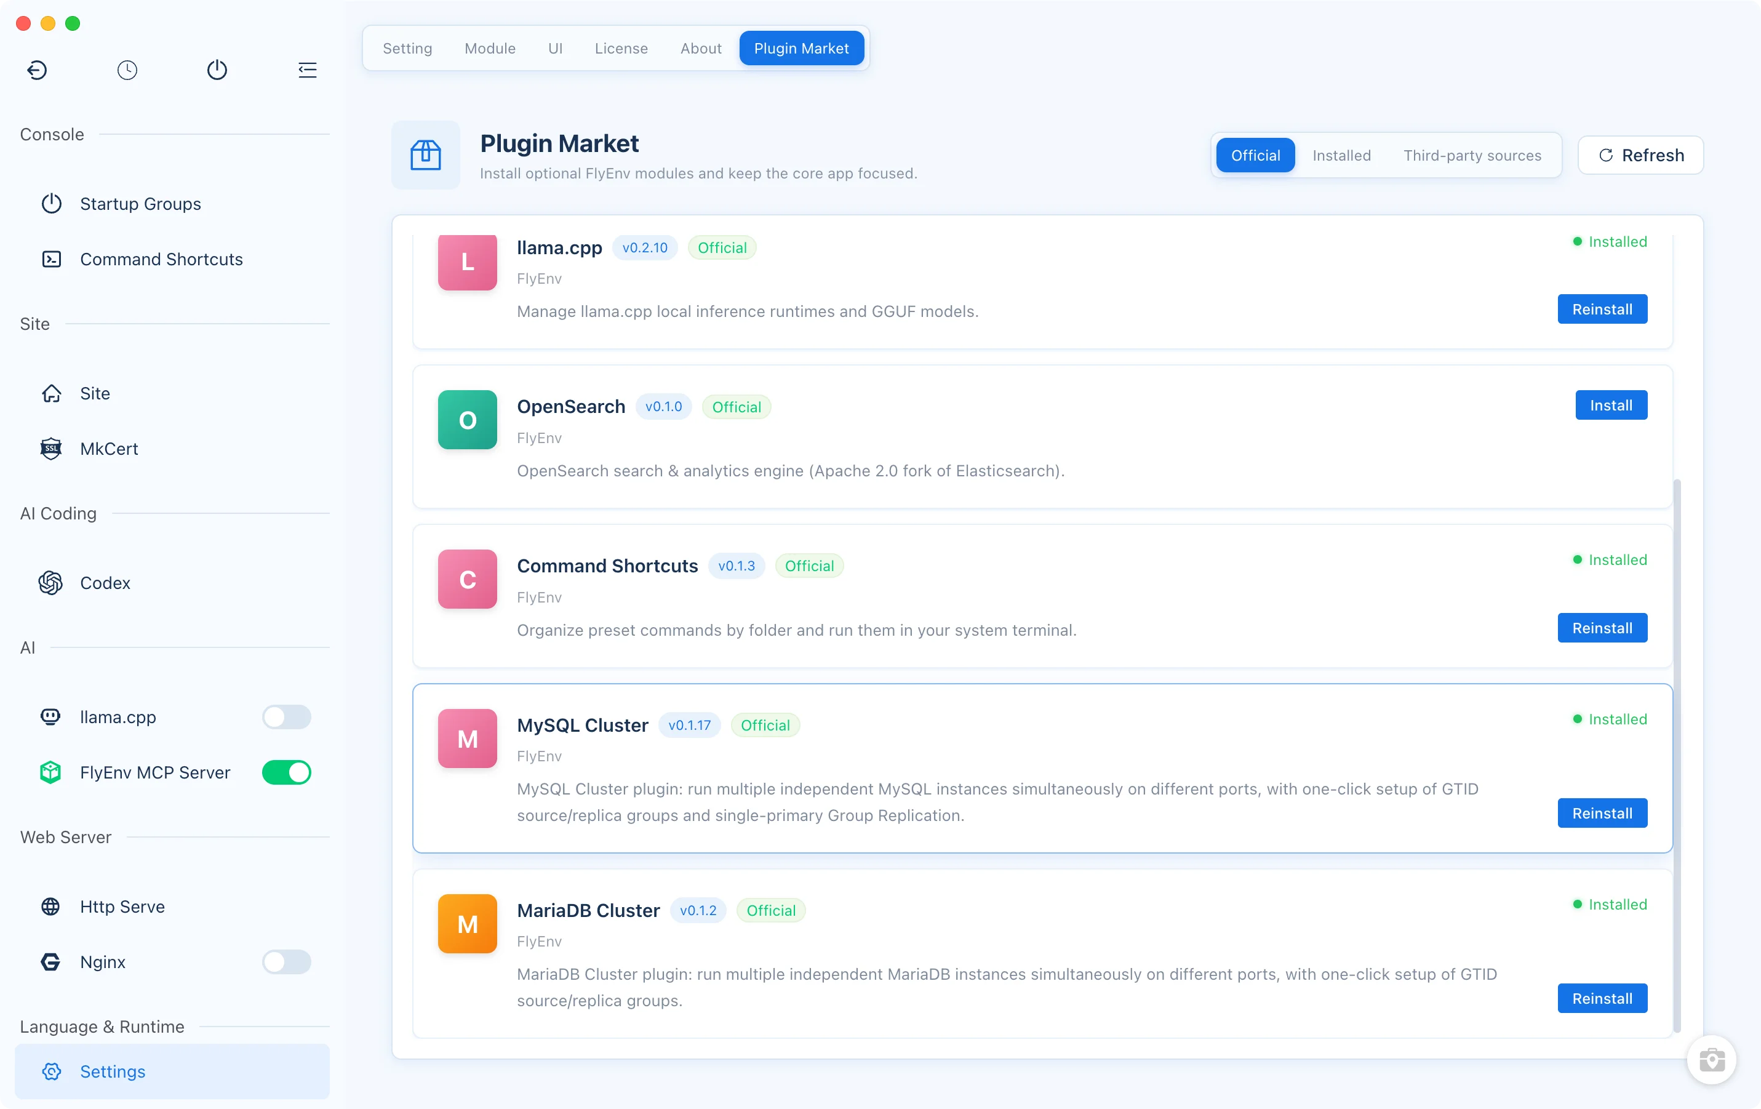Reinstall the MariaDB Cluster plugin
Viewport: 1761px width, 1109px height.
click(x=1602, y=998)
